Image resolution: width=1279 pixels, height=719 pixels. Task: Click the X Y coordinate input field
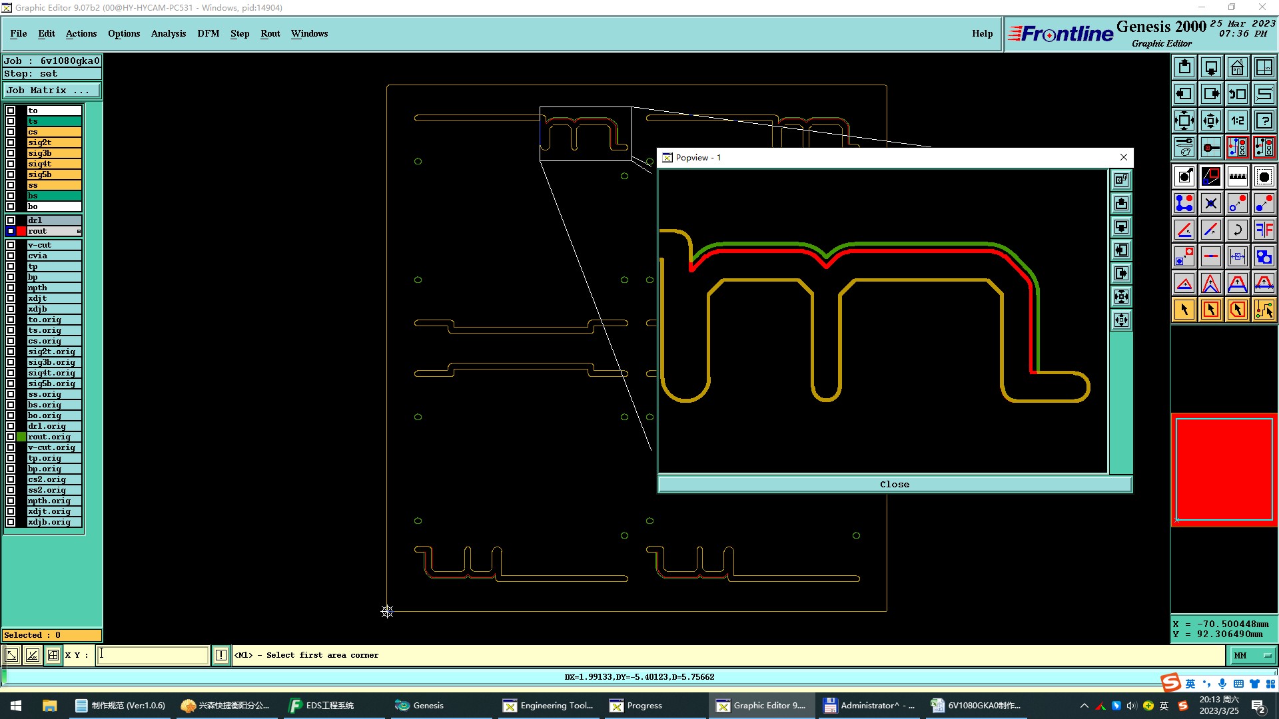coord(153,655)
